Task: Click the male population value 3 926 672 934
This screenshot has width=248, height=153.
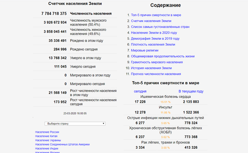Action: [55, 22]
